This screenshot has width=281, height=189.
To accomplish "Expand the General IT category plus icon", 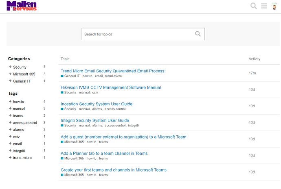I will coord(10,81).
